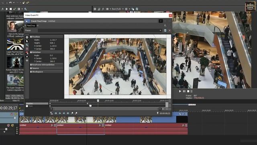The height and width of the screenshot is (145, 257).
Task: Click the keyframe diamond on the Position row
Action: click(x=88, y=104)
